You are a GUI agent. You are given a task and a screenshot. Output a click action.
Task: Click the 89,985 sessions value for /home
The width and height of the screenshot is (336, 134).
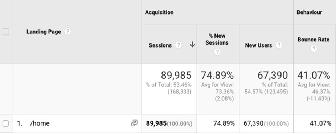[156, 123]
